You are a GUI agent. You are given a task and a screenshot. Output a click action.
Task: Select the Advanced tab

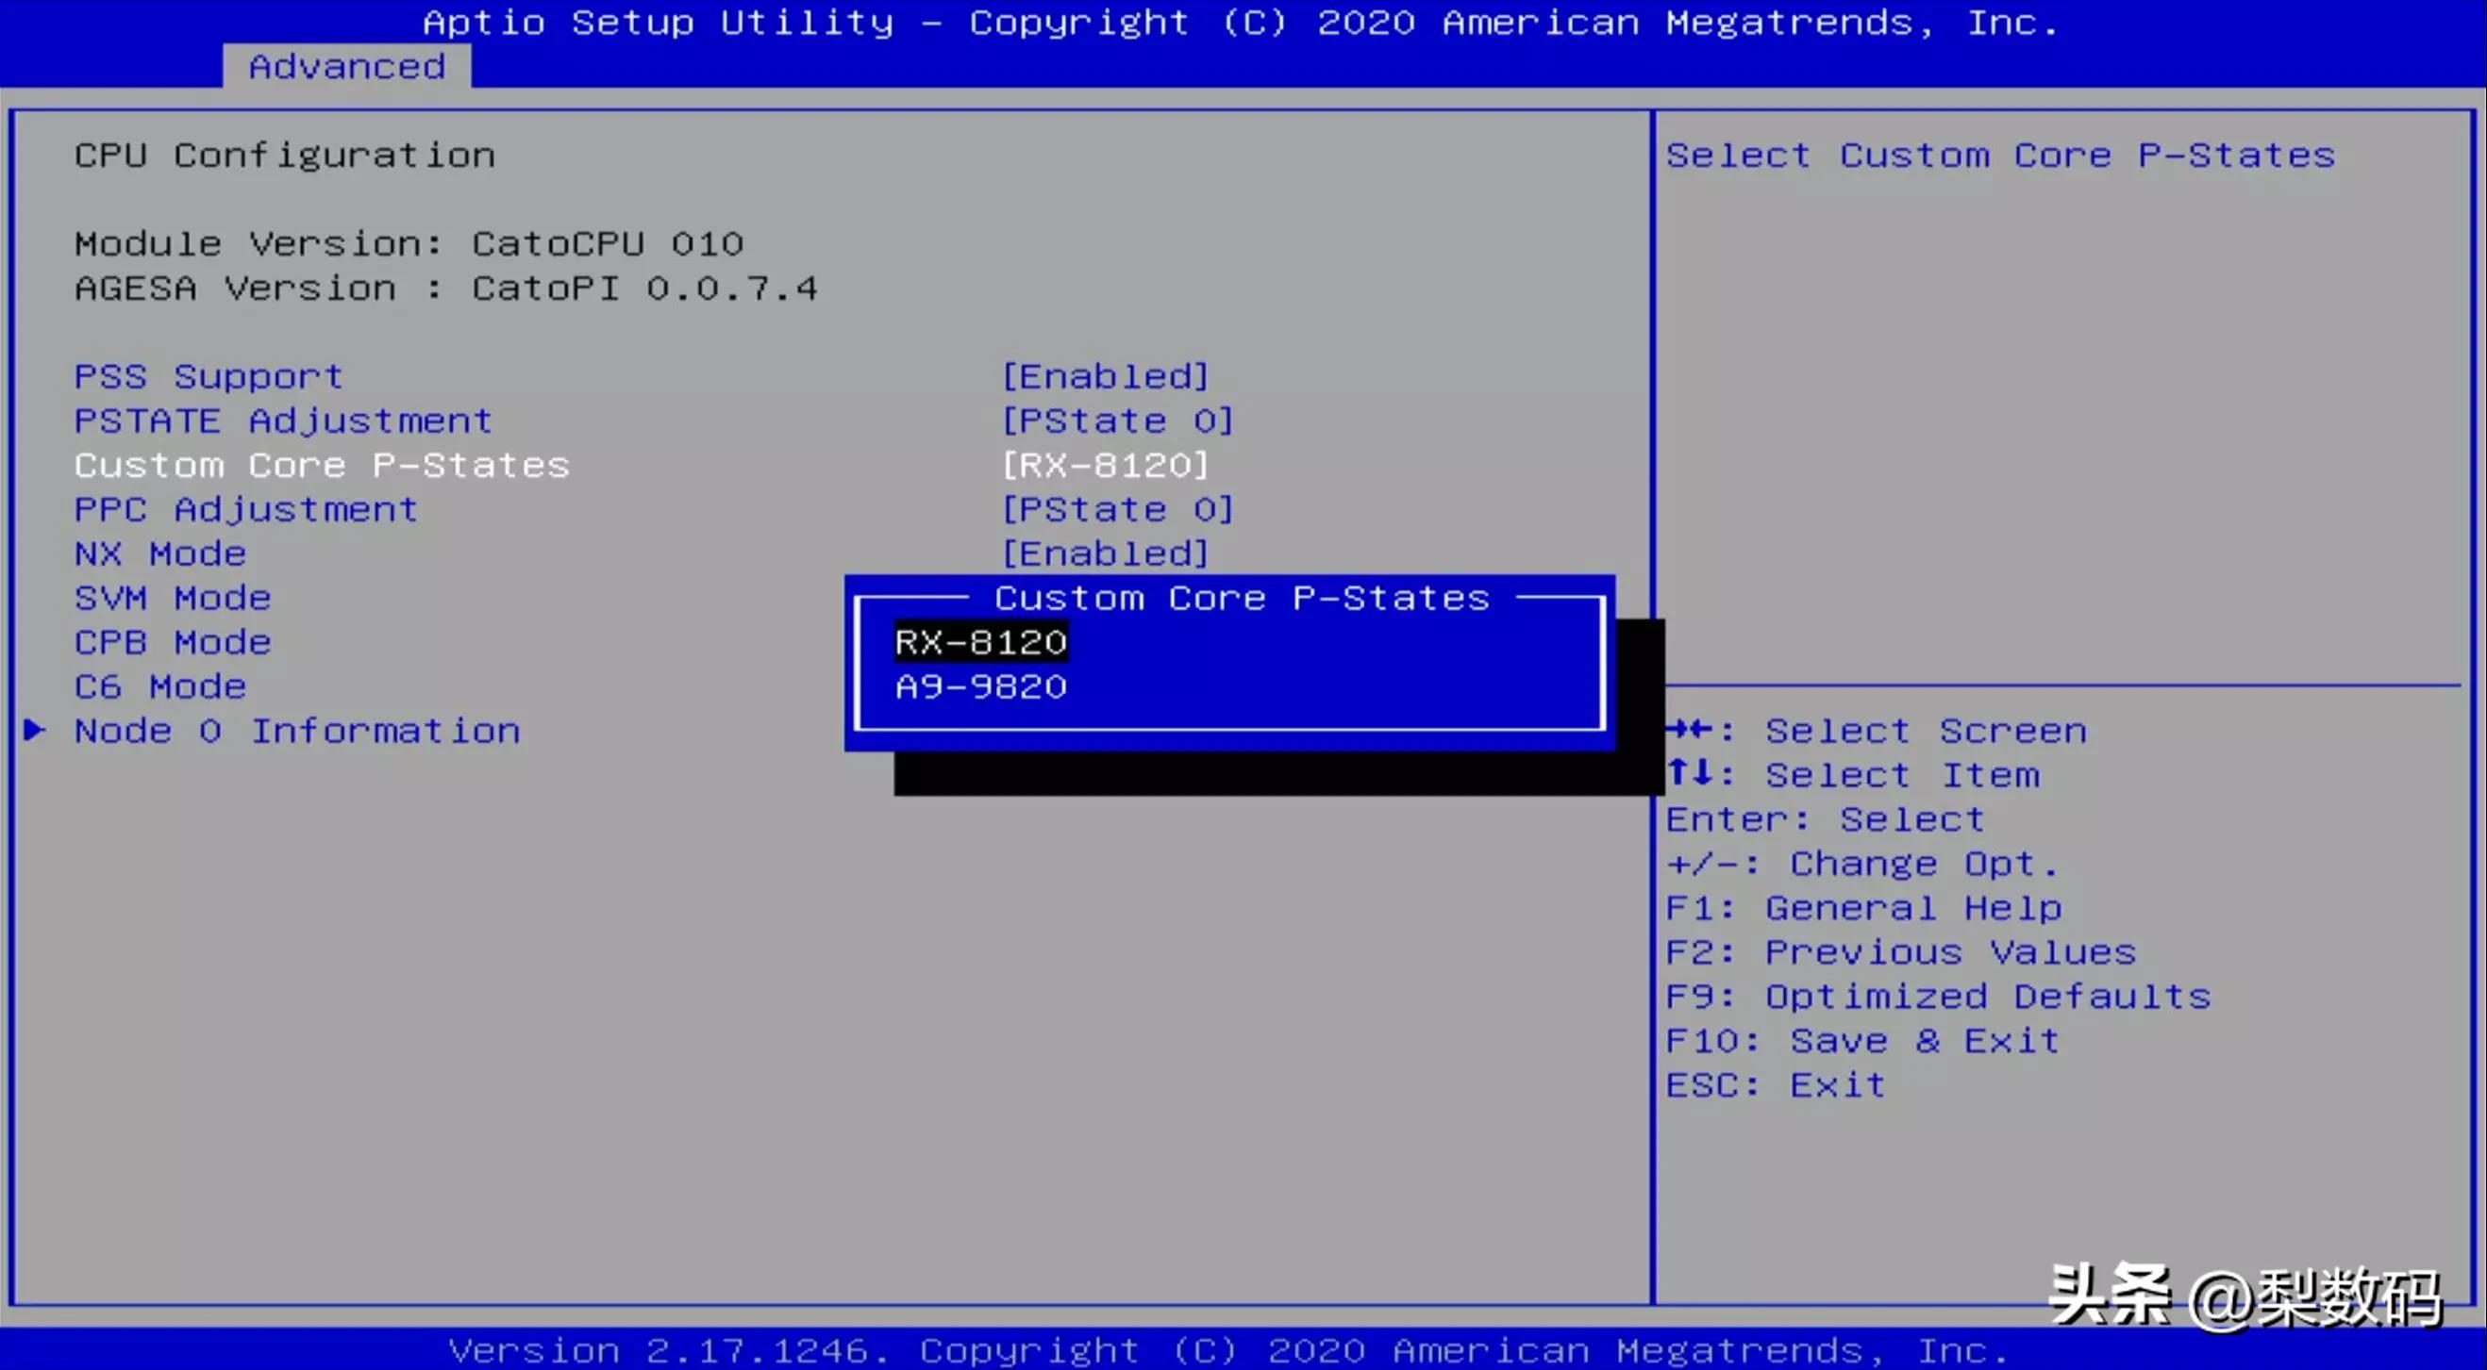[x=346, y=67]
